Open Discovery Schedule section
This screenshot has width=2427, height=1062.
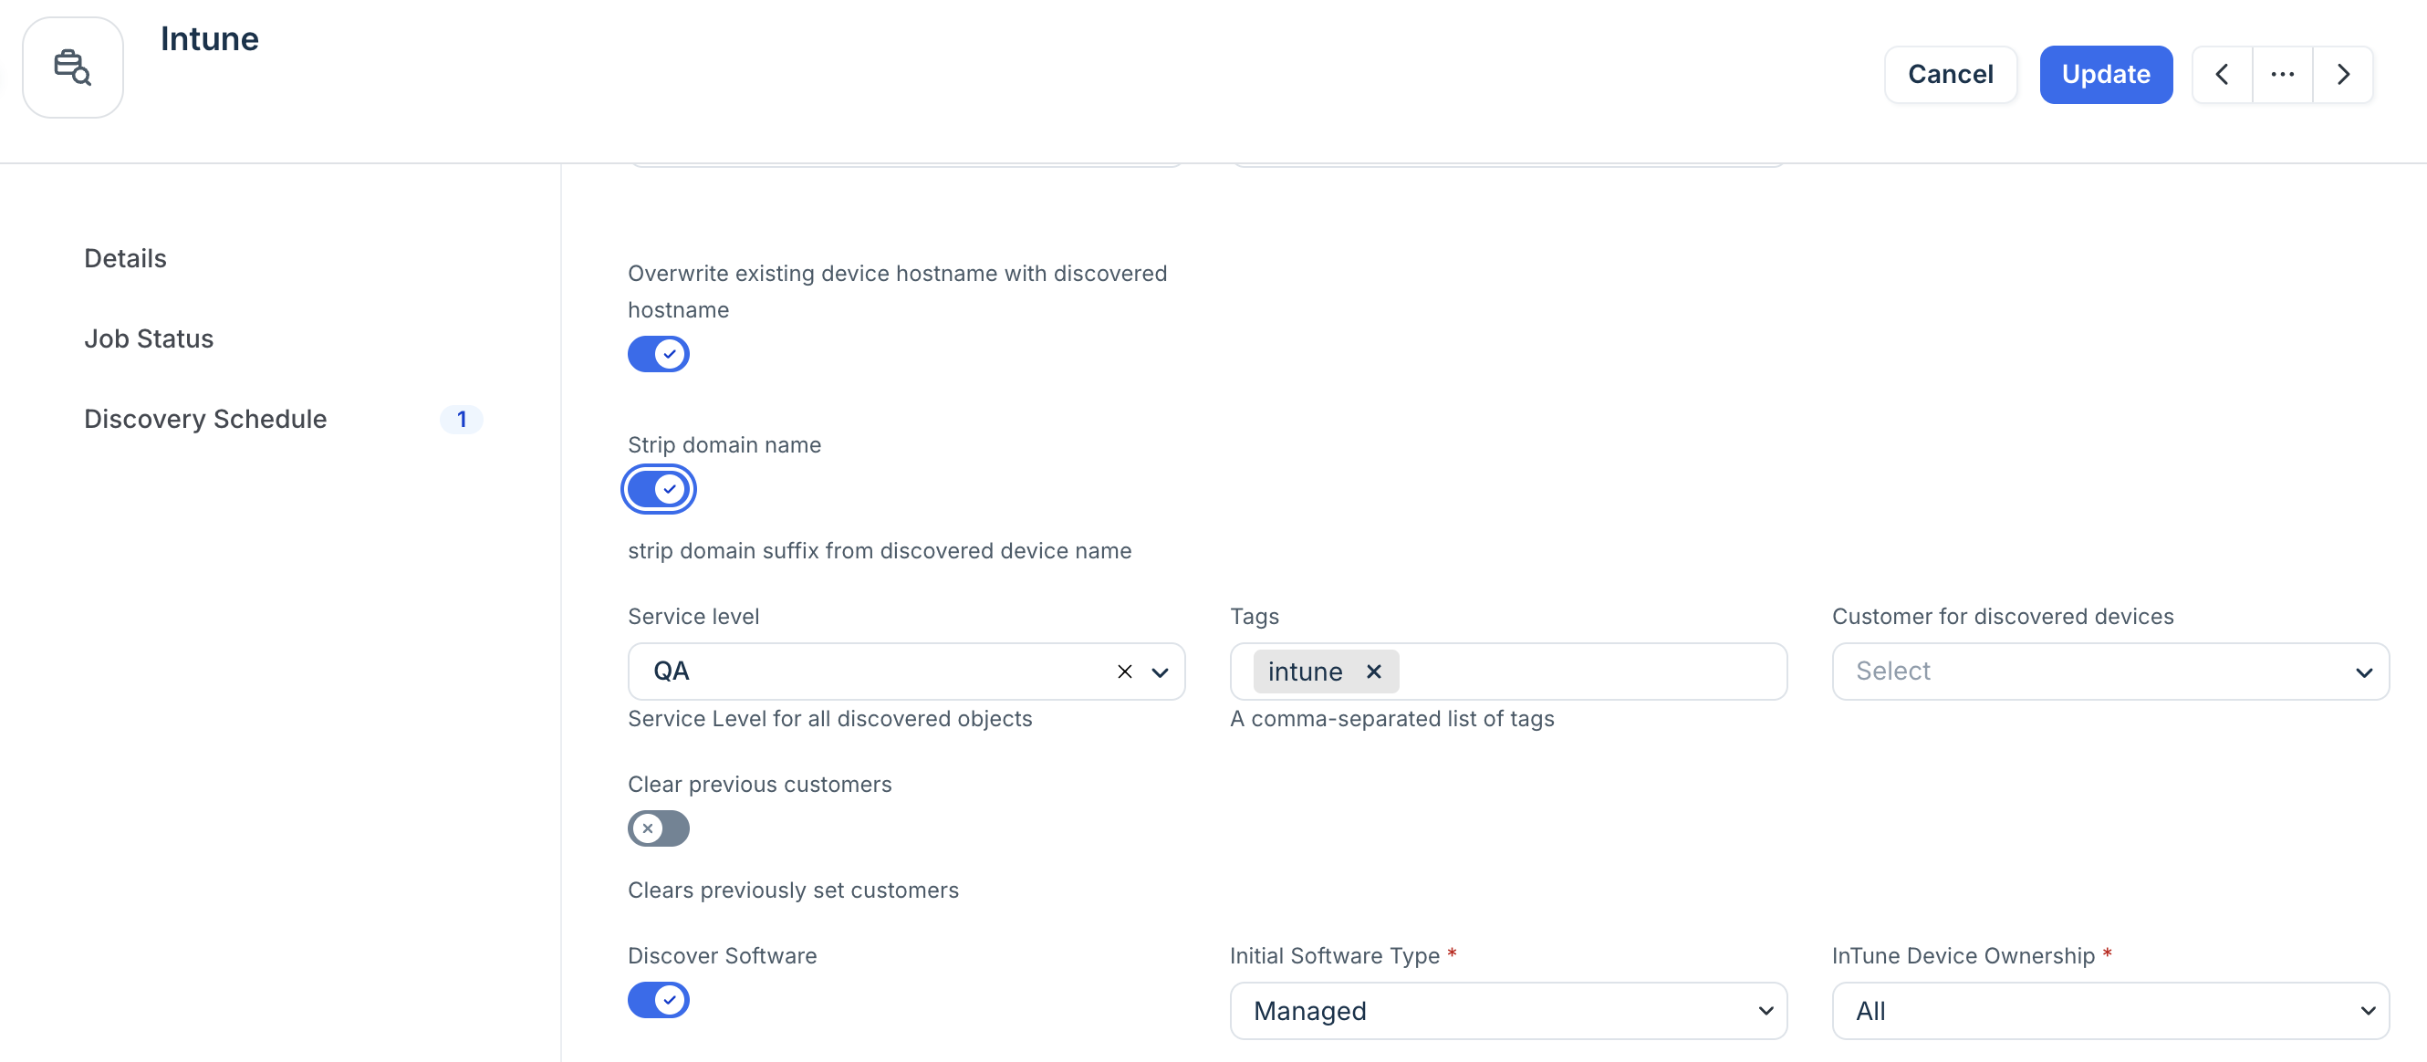(205, 420)
